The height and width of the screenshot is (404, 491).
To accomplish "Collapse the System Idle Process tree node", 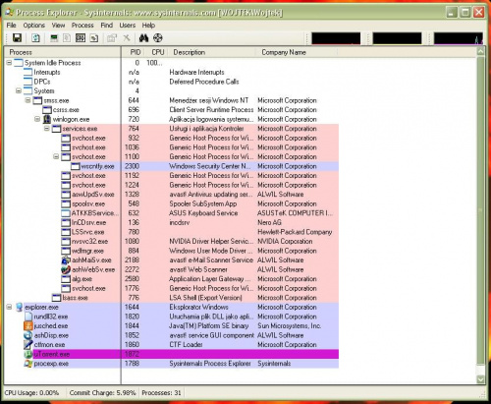I will (9, 63).
